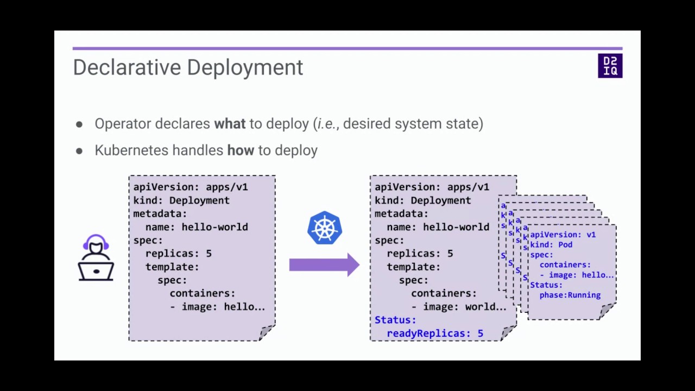The width and height of the screenshot is (695, 391).
Task: Click the blue Kubernetes wheel logo
Action: pos(325,228)
